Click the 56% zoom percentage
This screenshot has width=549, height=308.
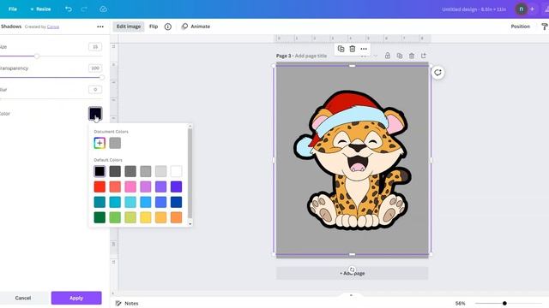coord(461,304)
